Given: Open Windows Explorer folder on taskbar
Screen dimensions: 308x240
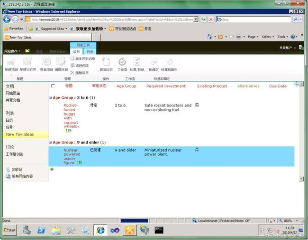Looking at the screenshot, I should 56,230.
